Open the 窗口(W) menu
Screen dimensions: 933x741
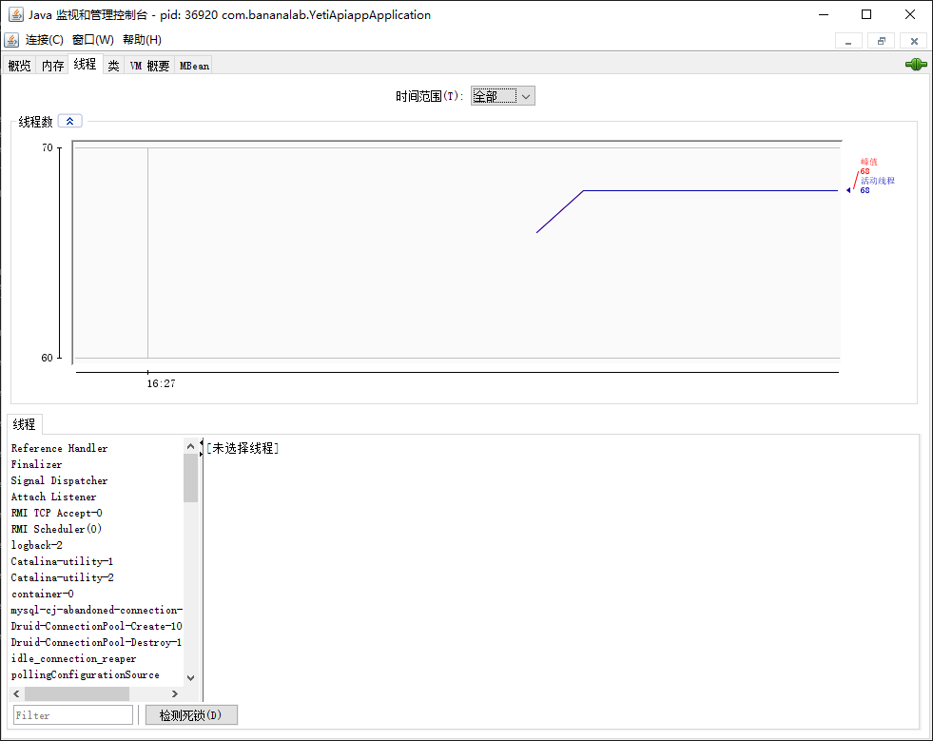(93, 40)
